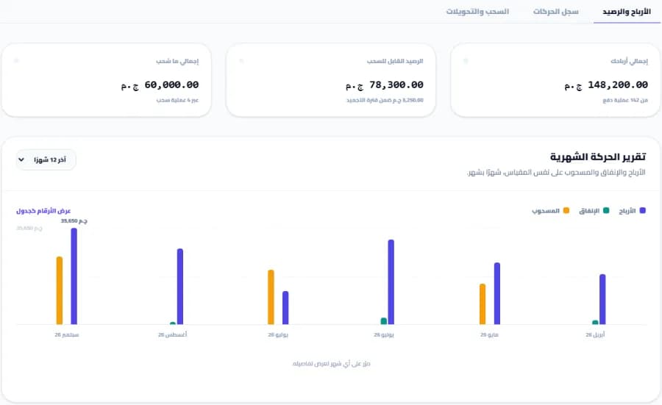Click the سبتمبر 26 axis label

click(67, 334)
